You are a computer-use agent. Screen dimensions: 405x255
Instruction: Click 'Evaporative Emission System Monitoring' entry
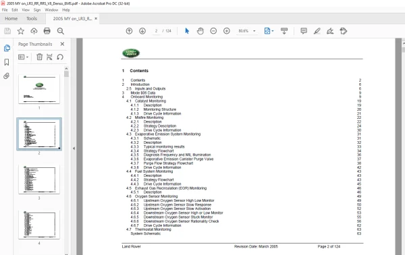click(x=167, y=134)
